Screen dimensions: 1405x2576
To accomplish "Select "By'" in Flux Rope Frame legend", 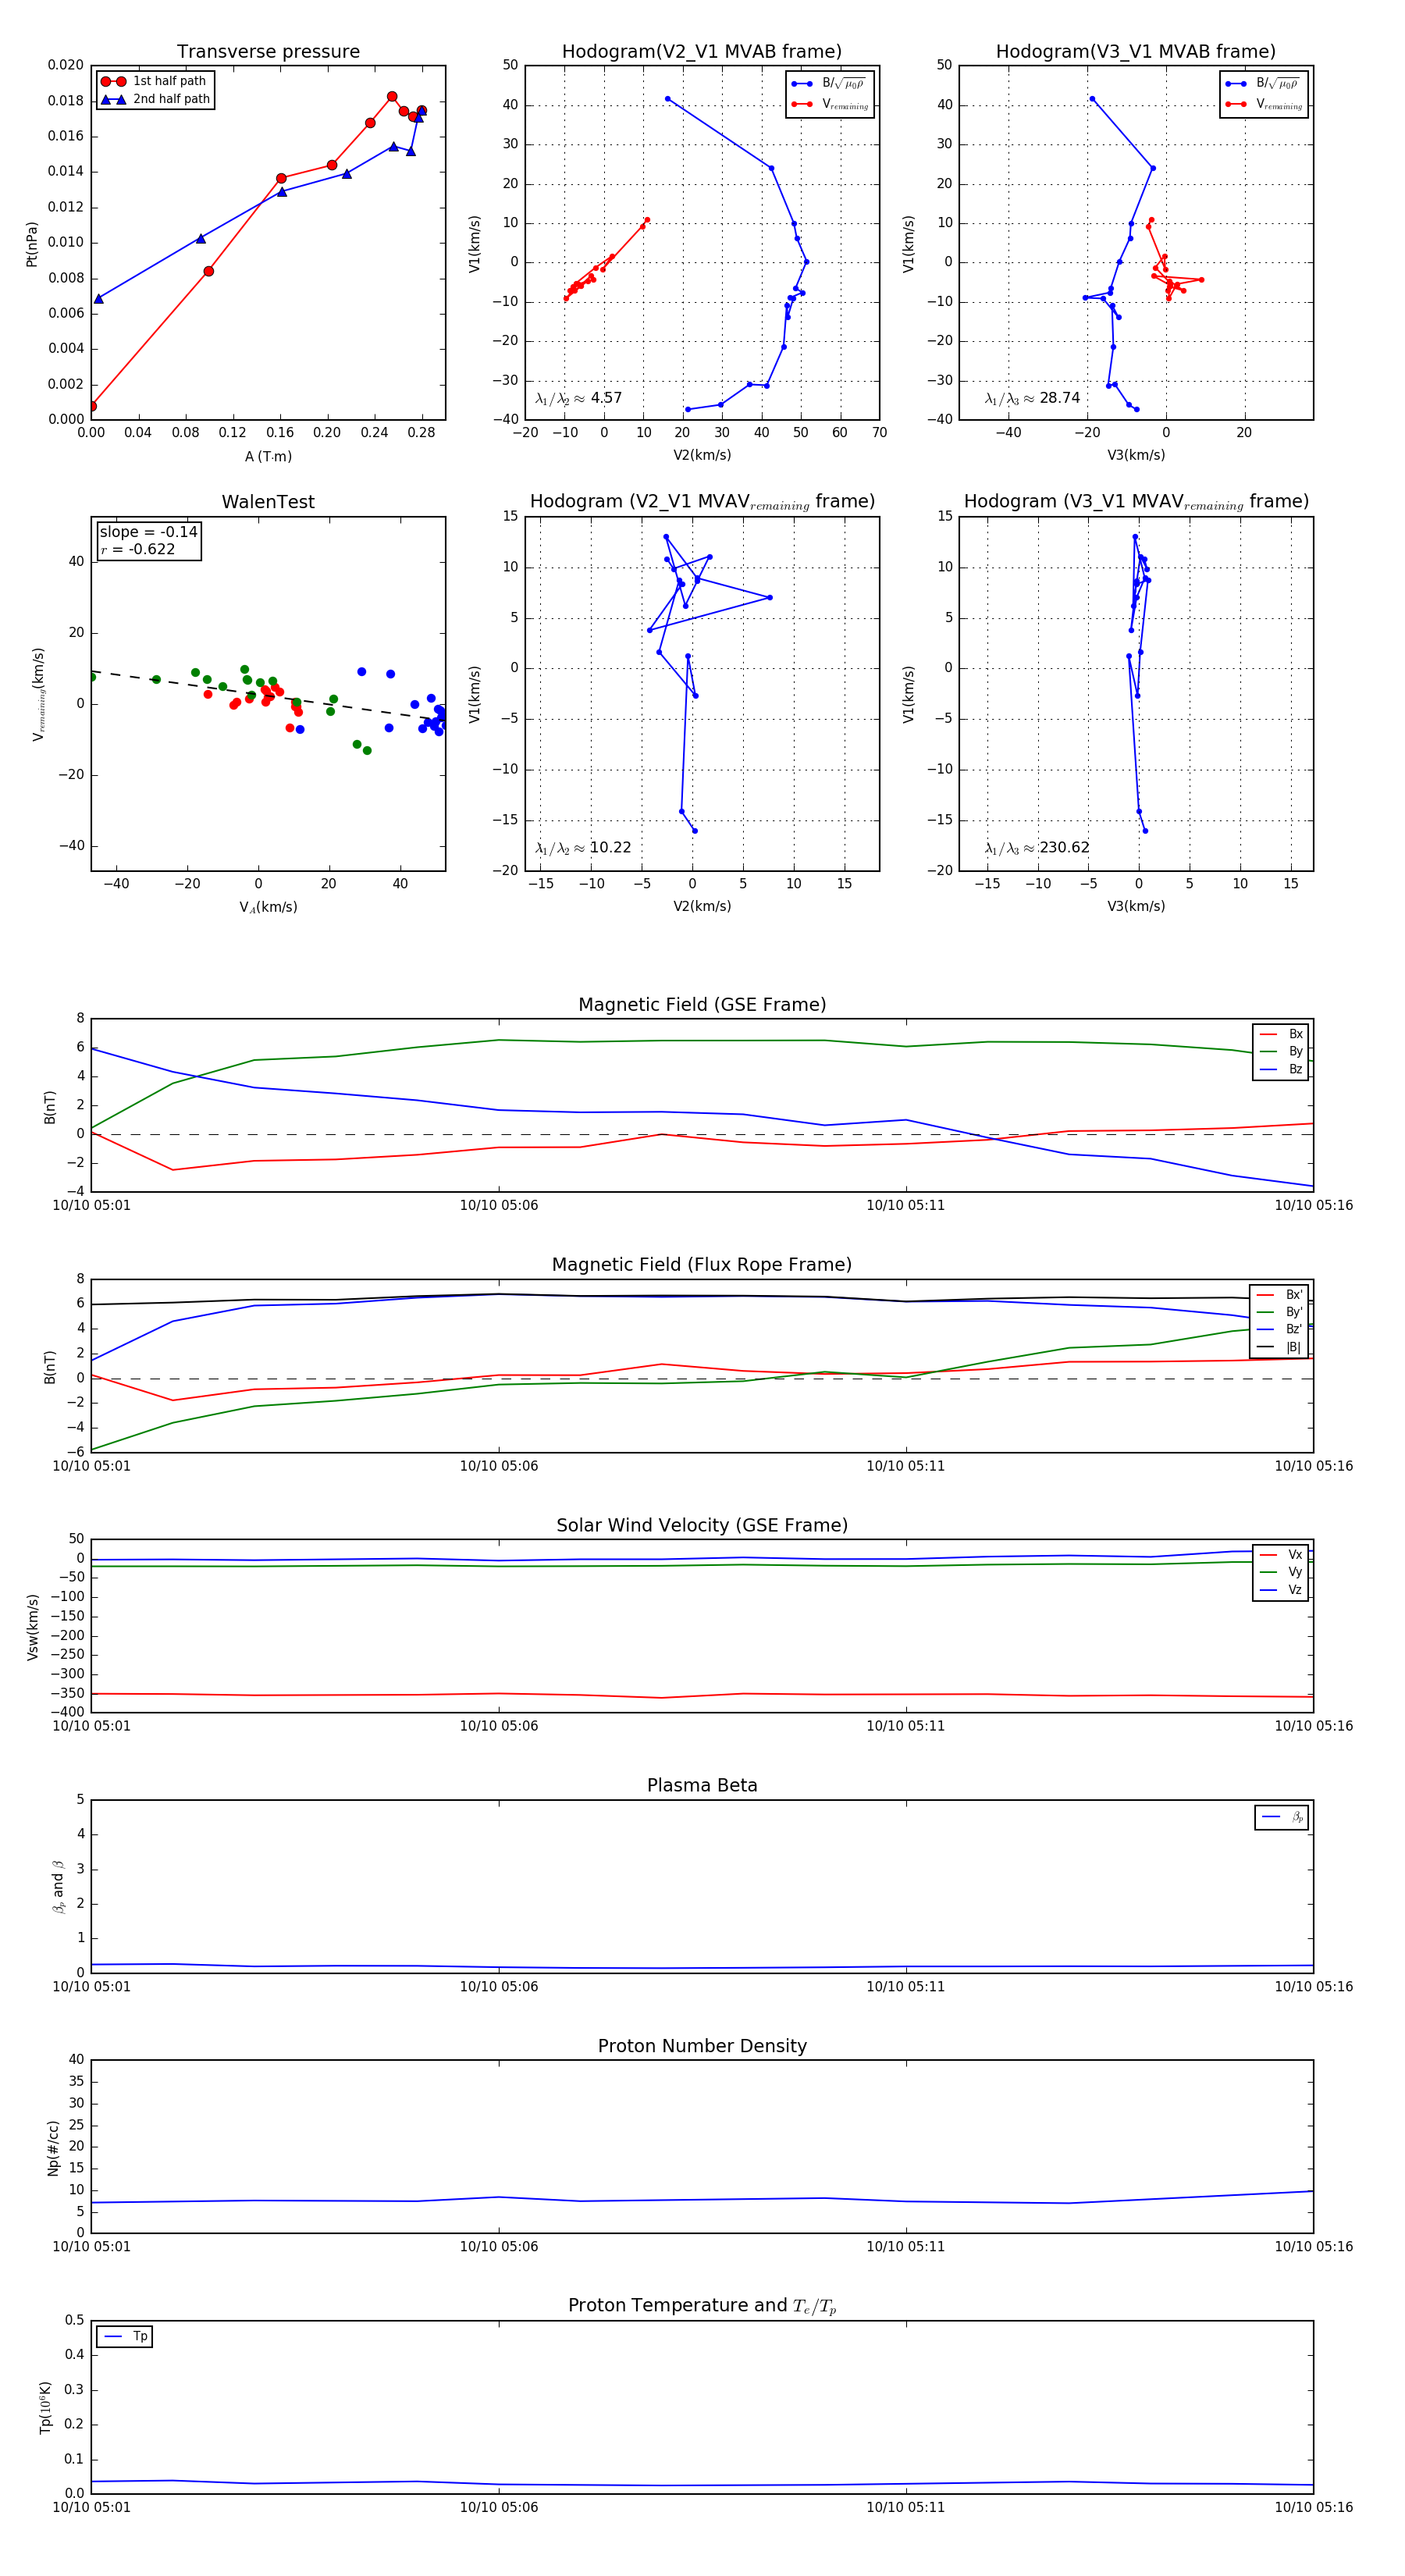I will 1279,1312.
